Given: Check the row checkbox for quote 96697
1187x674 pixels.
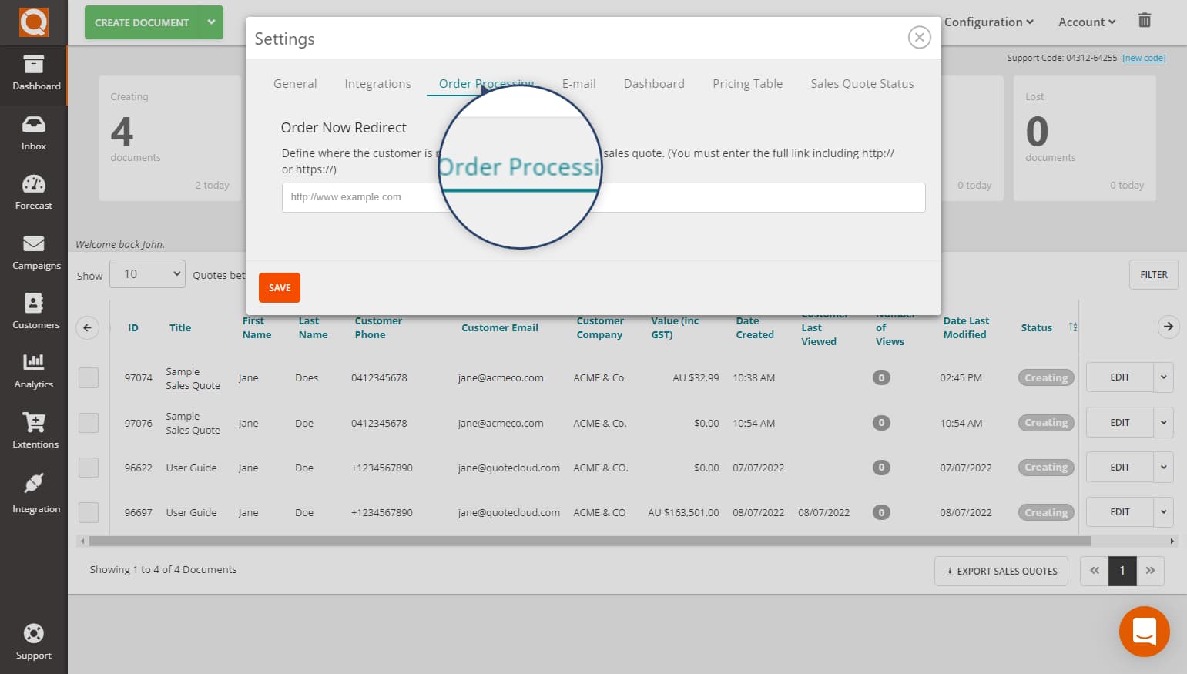Looking at the screenshot, I should pyautogui.click(x=89, y=511).
